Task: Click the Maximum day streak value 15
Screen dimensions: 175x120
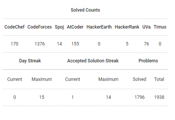Action: tap(42, 97)
